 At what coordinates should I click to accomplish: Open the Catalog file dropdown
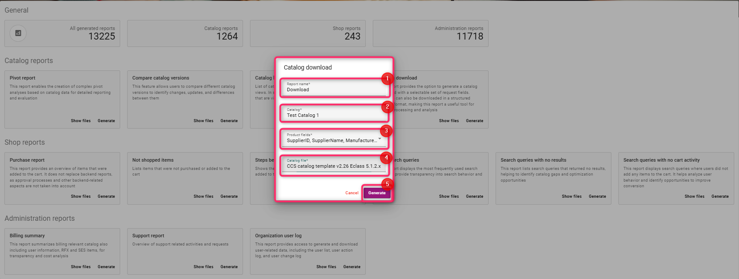pos(334,166)
